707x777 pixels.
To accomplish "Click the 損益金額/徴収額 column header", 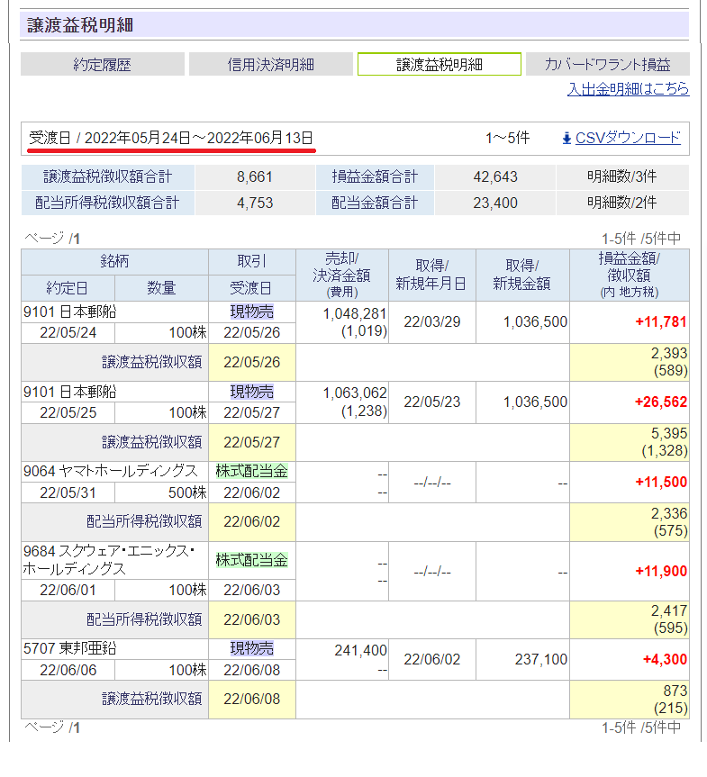I will 630,275.
